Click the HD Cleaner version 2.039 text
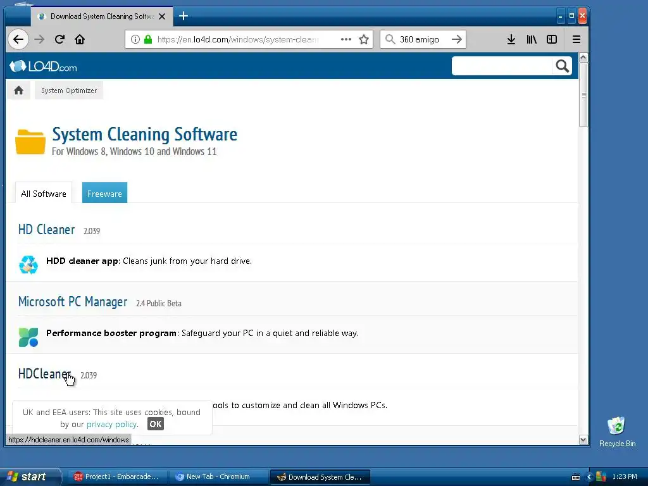Image resolution: width=648 pixels, height=486 pixels. click(92, 231)
